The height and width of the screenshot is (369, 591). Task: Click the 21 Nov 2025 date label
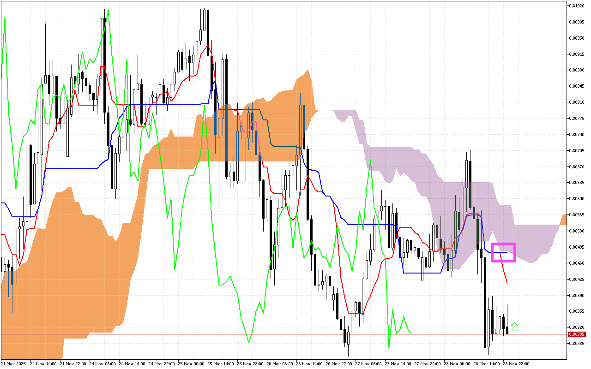pyautogui.click(x=14, y=363)
